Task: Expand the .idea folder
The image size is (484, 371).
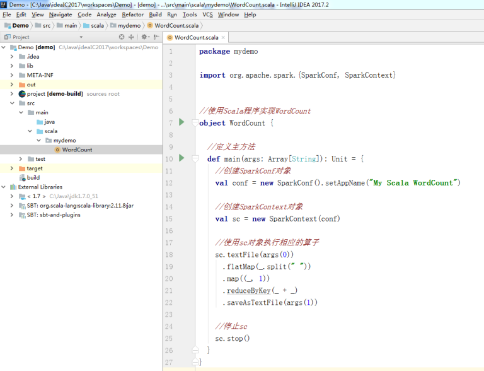Action: (12, 57)
